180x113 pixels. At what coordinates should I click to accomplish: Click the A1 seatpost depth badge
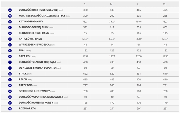(x=10, y=16)
